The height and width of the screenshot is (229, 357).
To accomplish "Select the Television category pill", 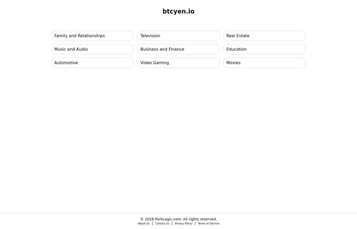I will click(178, 36).
